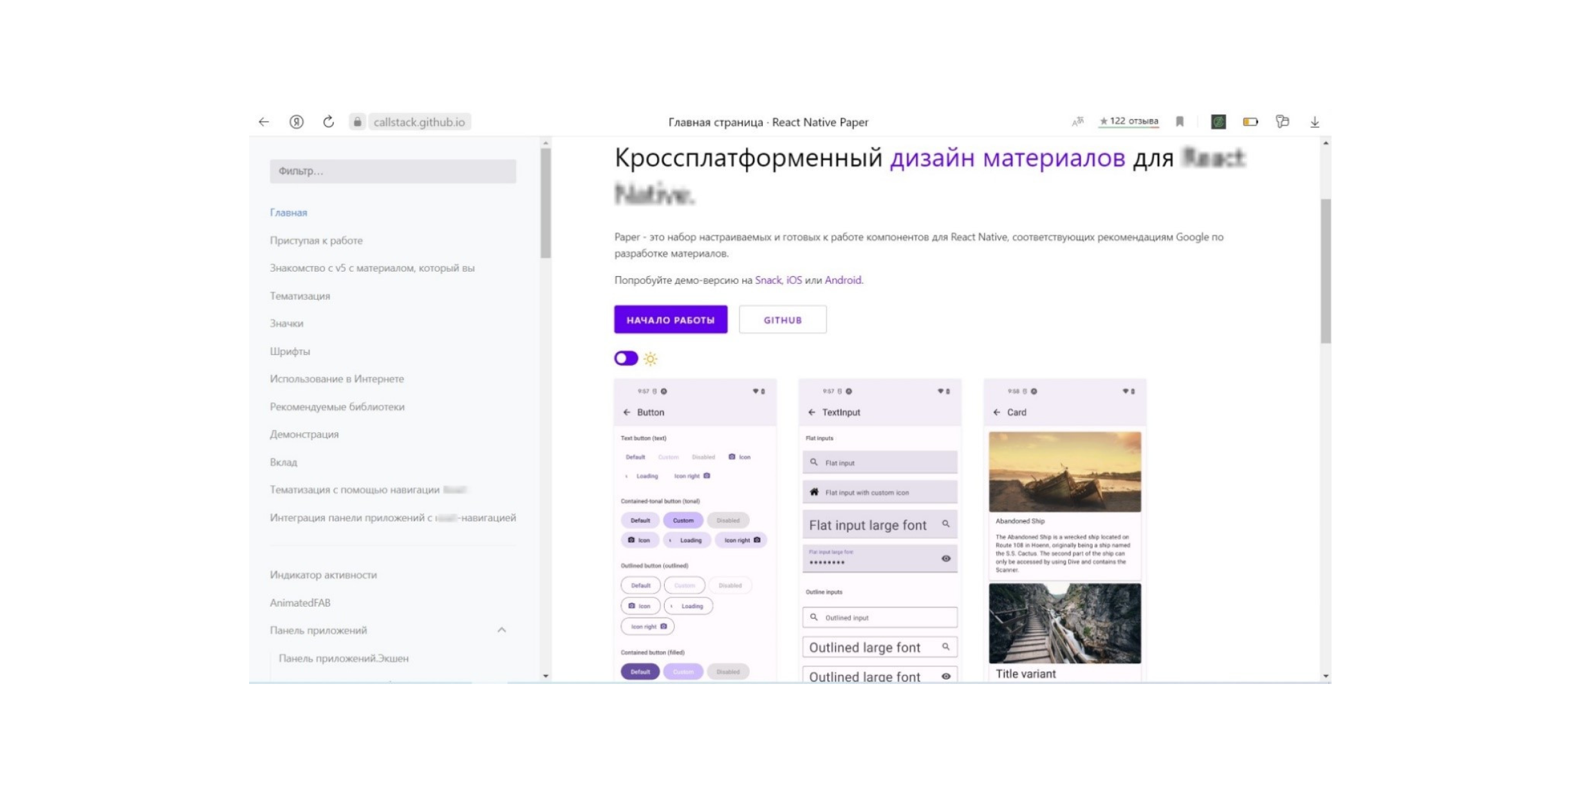Click the sidebar scroll-up arrow
Viewport: 1580px width, 794px height.
(x=546, y=143)
